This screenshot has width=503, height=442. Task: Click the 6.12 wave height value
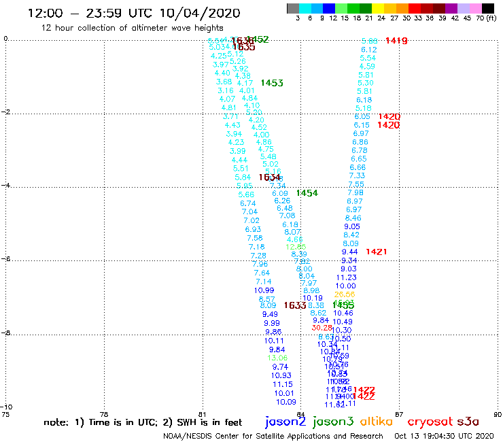tap(369, 50)
